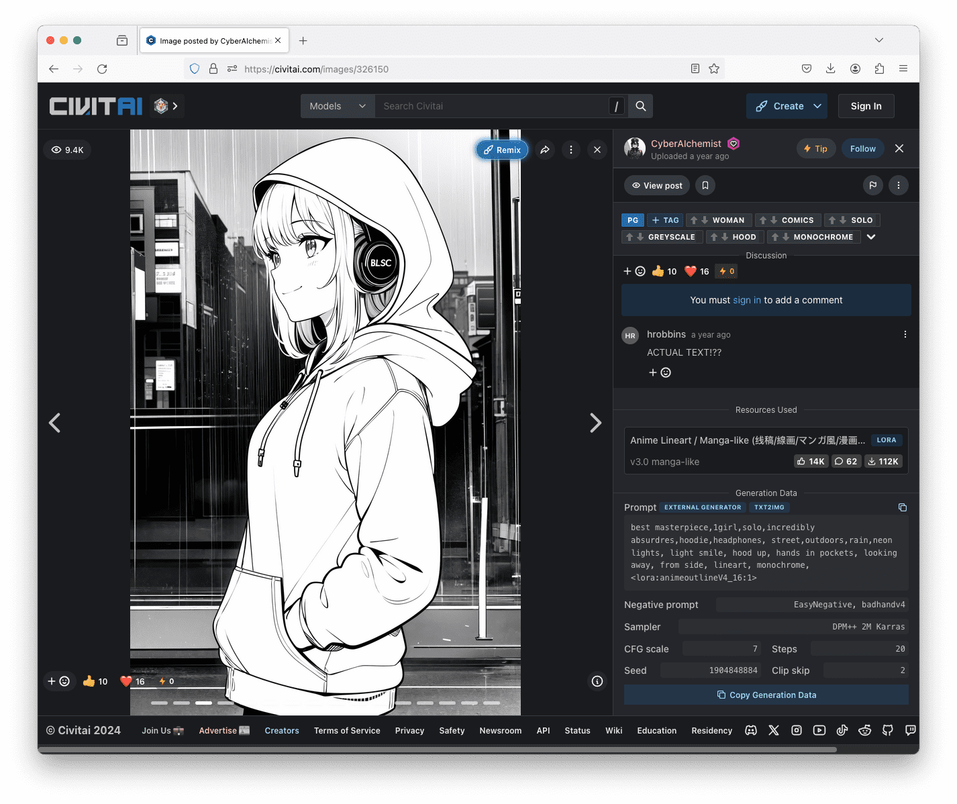Bookmark this page with the star icon
Viewport: 957px width, 804px height.
coord(714,68)
